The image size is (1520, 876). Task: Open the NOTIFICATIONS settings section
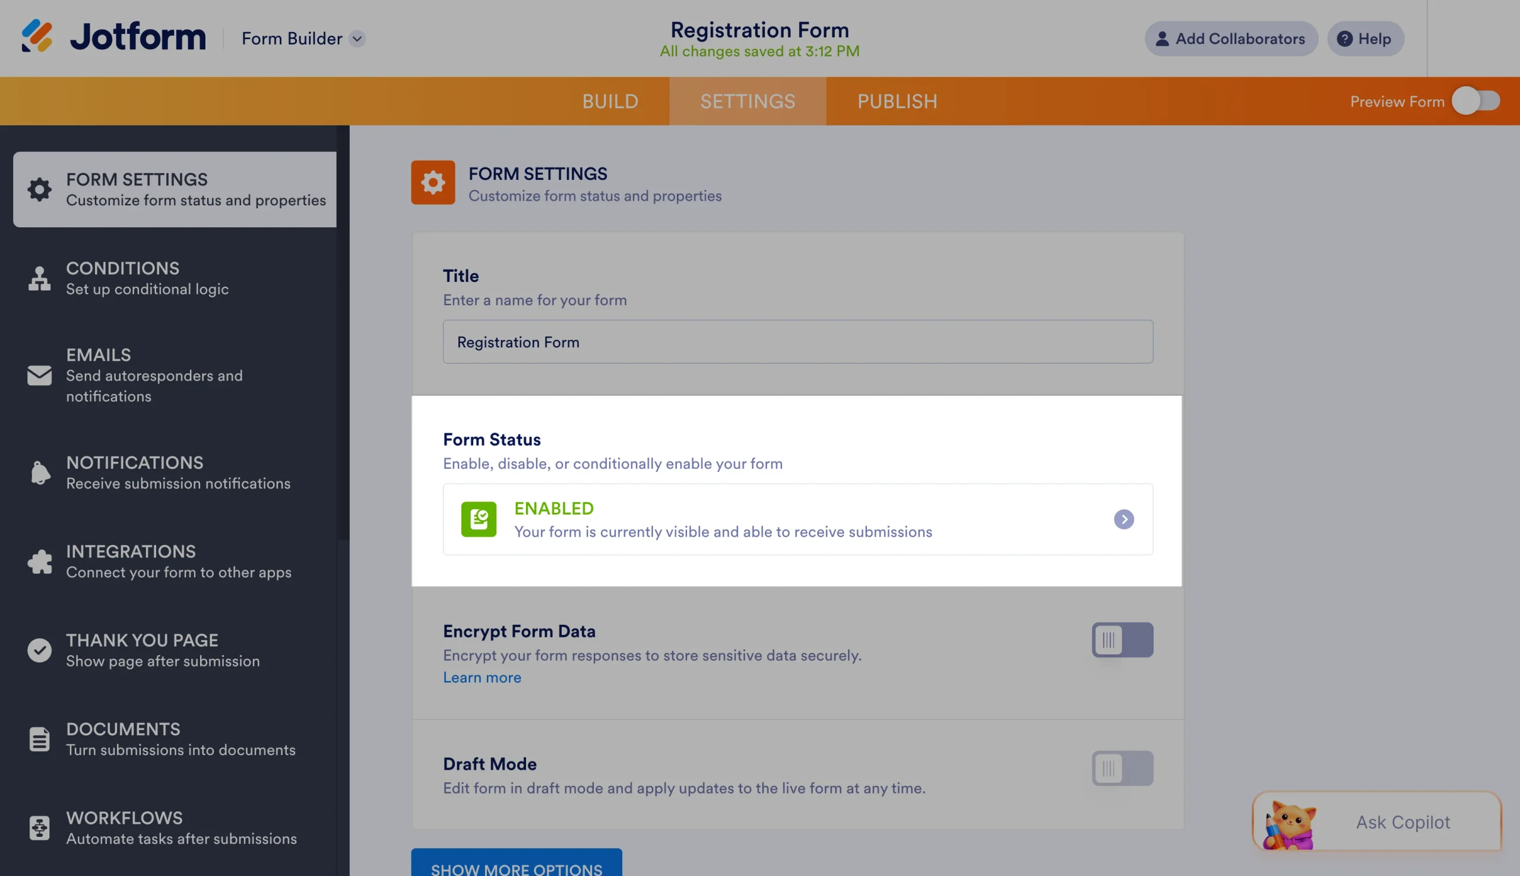pyautogui.click(x=175, y=473)
